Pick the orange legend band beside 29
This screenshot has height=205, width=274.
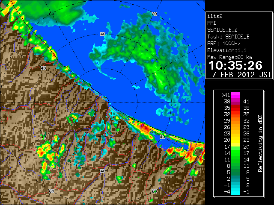coord(235,121)
